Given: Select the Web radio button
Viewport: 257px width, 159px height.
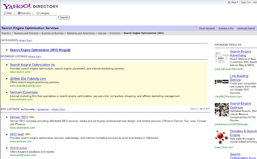Looking at the screenshot, I should click(5, 13).
